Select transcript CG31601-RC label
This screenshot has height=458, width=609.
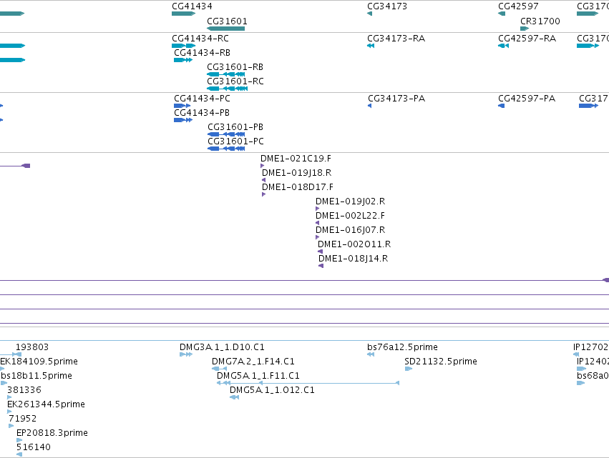click(235, 81)
